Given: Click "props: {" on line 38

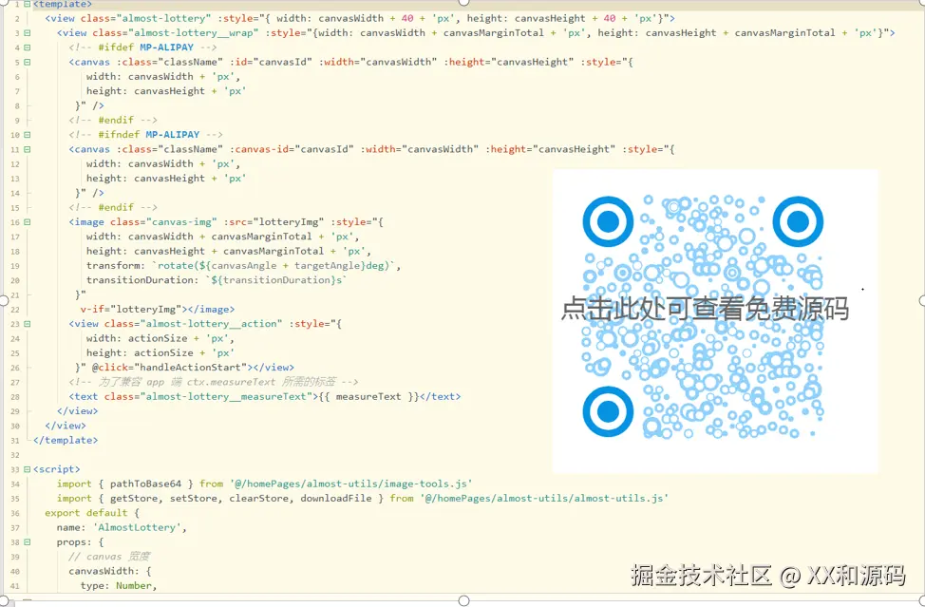Looking at the screenshot, I should click(80, 542).
